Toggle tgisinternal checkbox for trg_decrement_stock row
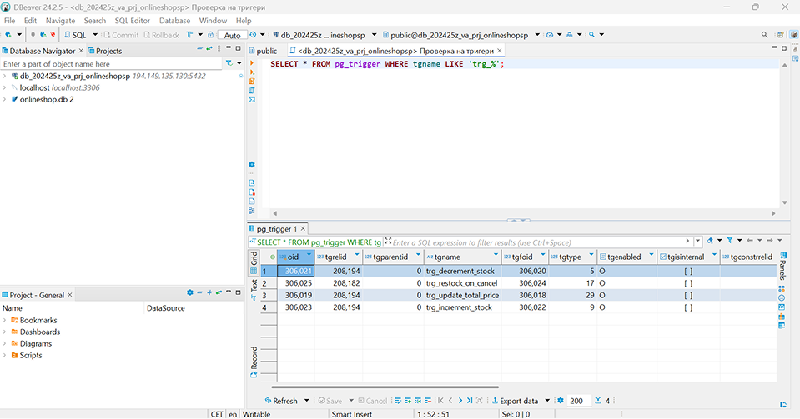800x419 pixels. [x=687, y=271]
